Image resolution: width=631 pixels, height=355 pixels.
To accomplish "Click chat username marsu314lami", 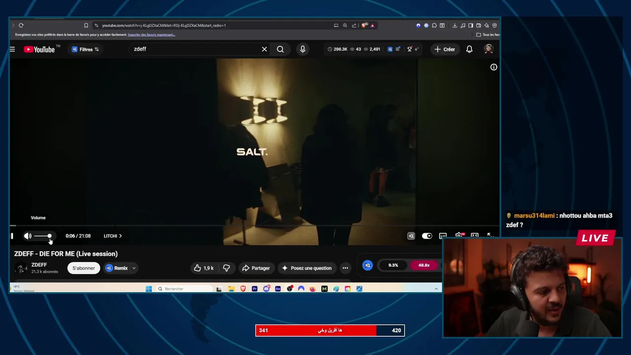I will click(534, 216).
